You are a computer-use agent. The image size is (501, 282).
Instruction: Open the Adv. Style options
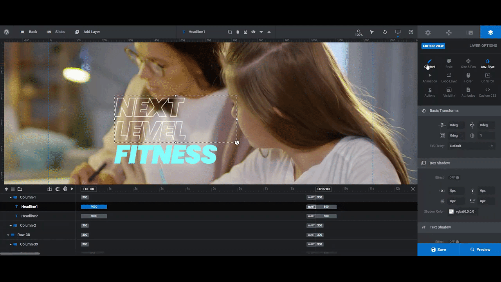pyautogui.click(x=488, y=63)
